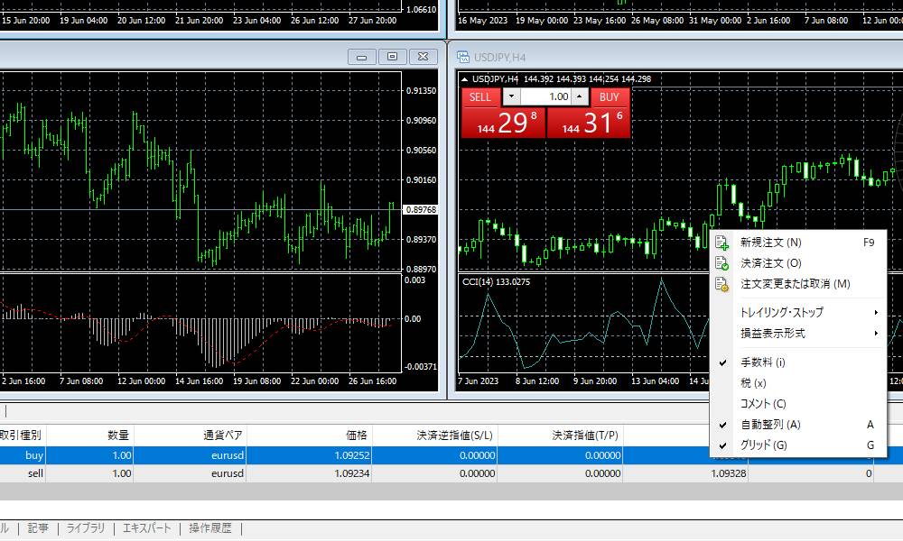Click the lot volume field showing 1.00

[545, 96]
